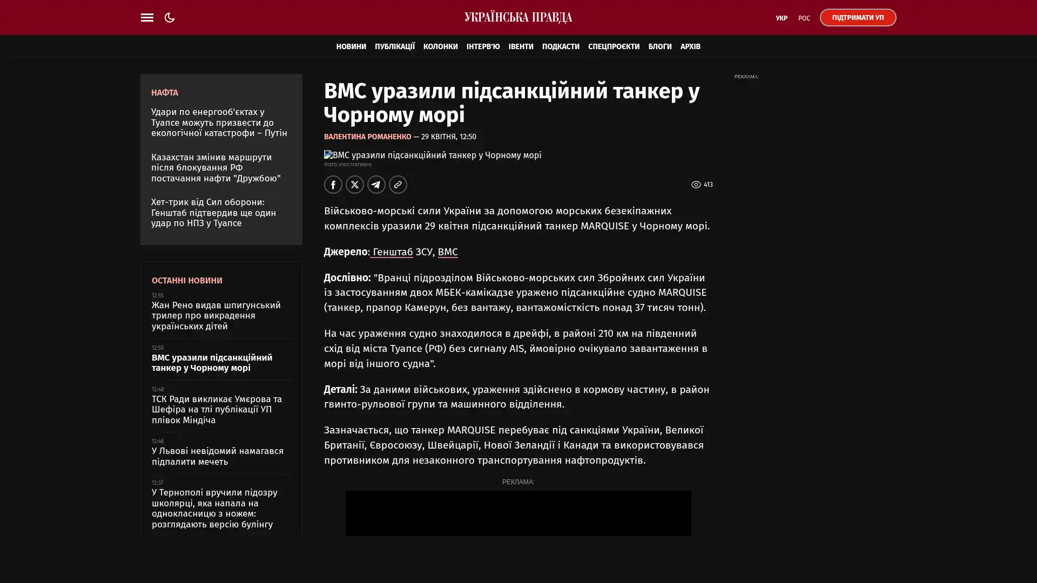Click the Українська правда logo
The width and height of the screenshot is (1037, 583).
point(518,18)
